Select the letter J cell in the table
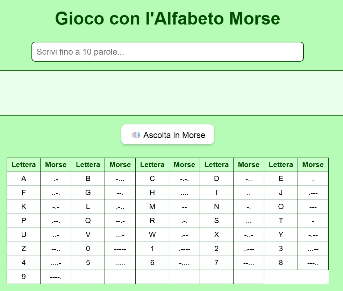 pos(281,193)
